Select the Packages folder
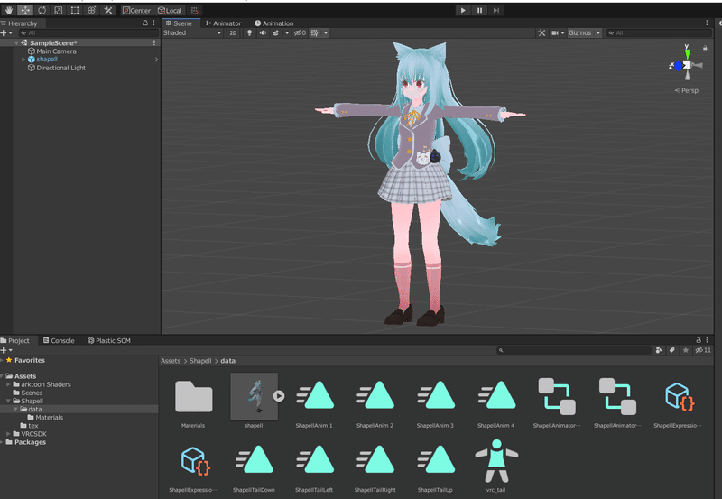 point(26,442)
